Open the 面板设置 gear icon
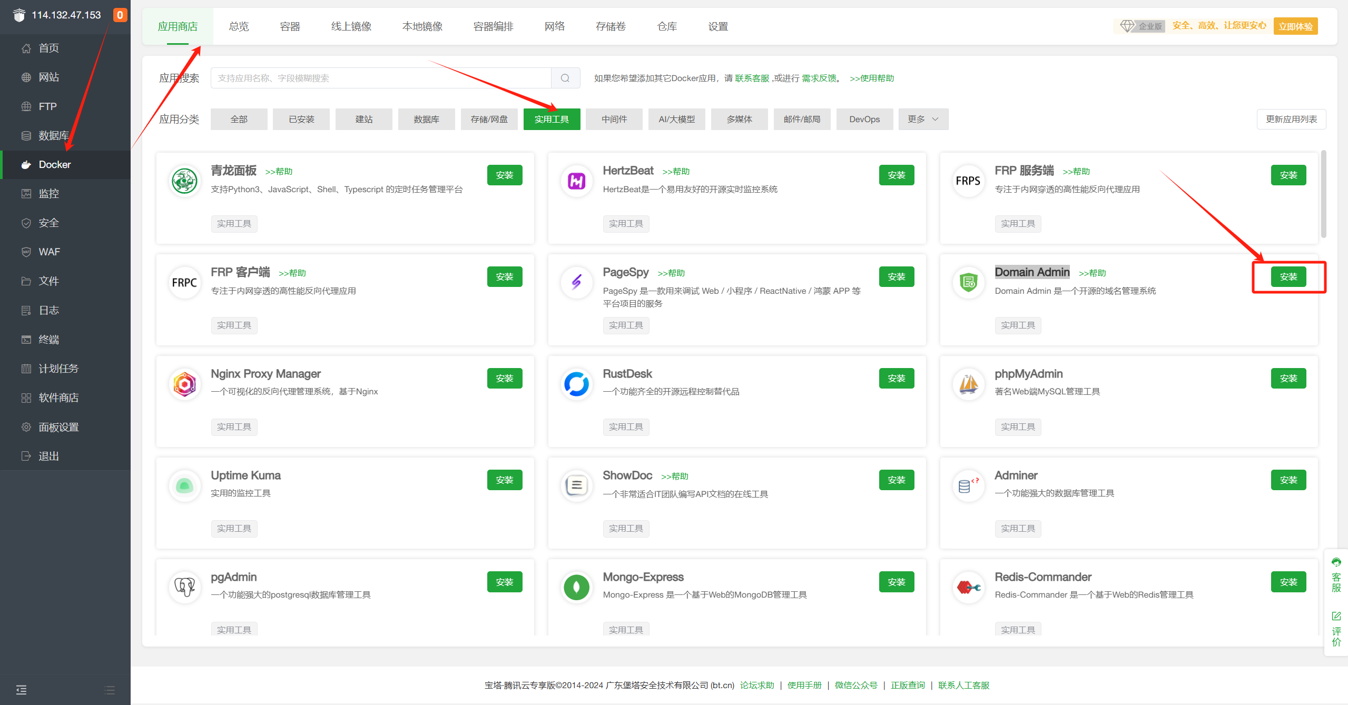Viewport: 1348px width, 705px height. (26, 427)
